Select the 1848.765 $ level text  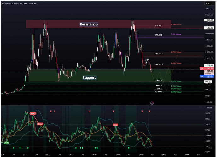coord(158,64)
